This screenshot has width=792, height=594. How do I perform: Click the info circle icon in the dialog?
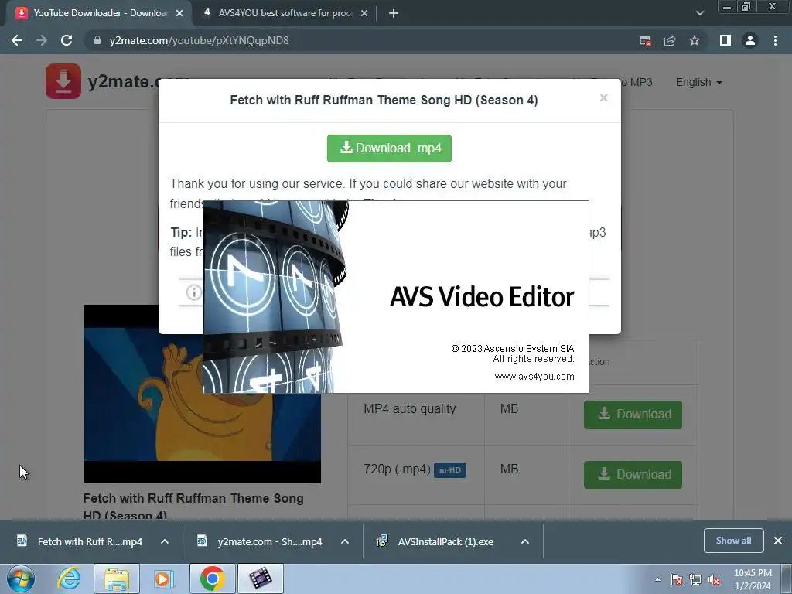point(194,292)
